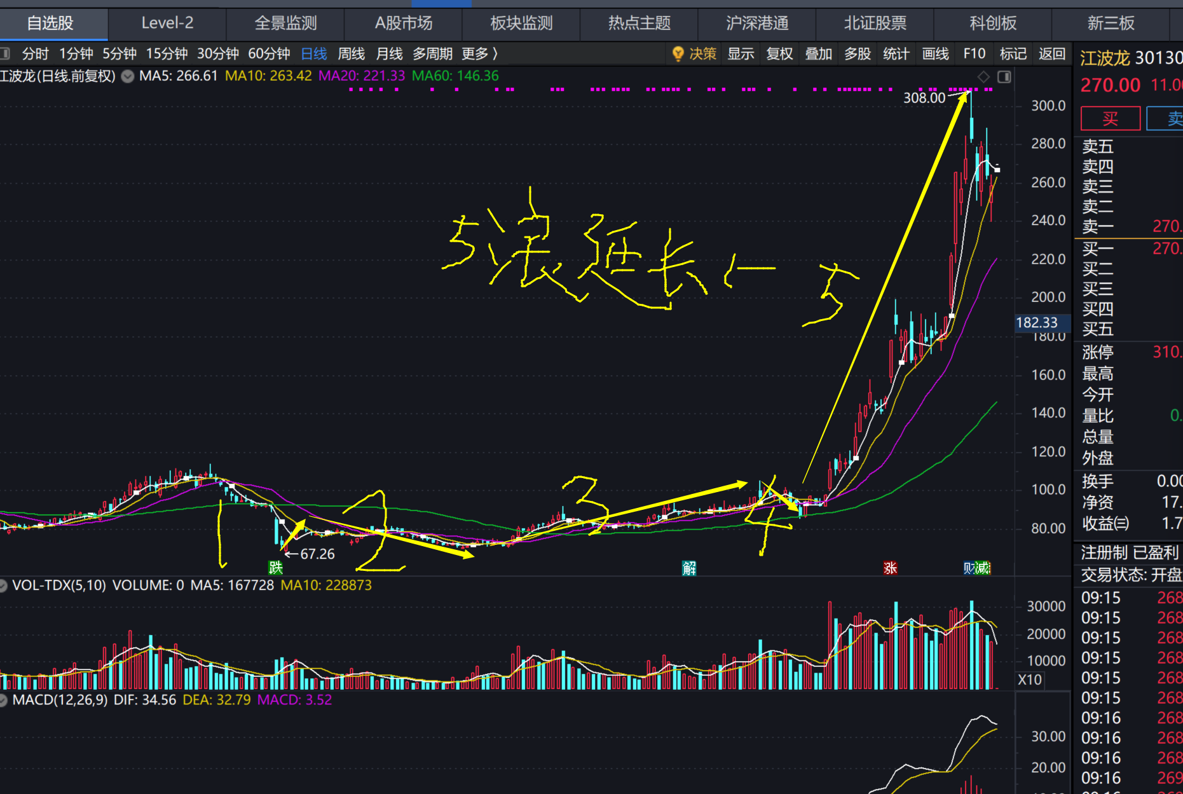Select the 分时 chart period
Viewport: 1183px width, 794px height.
coord(35,54)
